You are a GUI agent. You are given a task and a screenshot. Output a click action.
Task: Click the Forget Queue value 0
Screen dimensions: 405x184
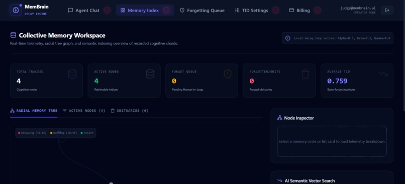174,81
